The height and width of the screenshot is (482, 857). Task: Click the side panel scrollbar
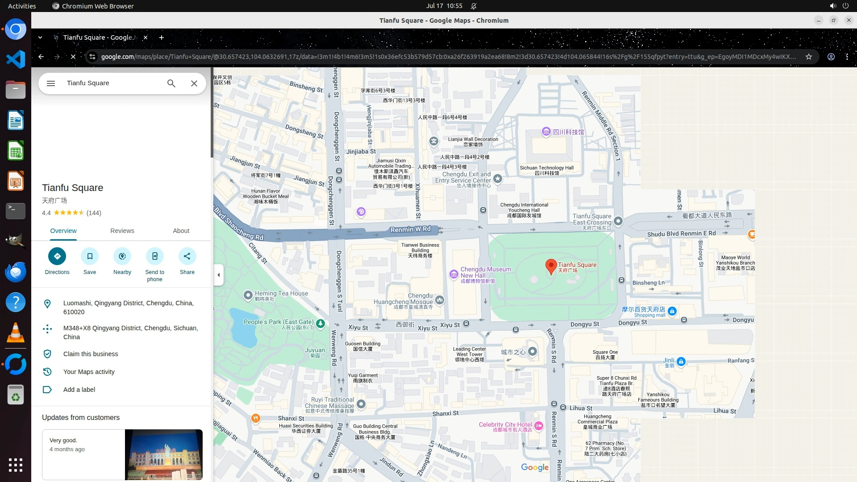pos(212,112)
